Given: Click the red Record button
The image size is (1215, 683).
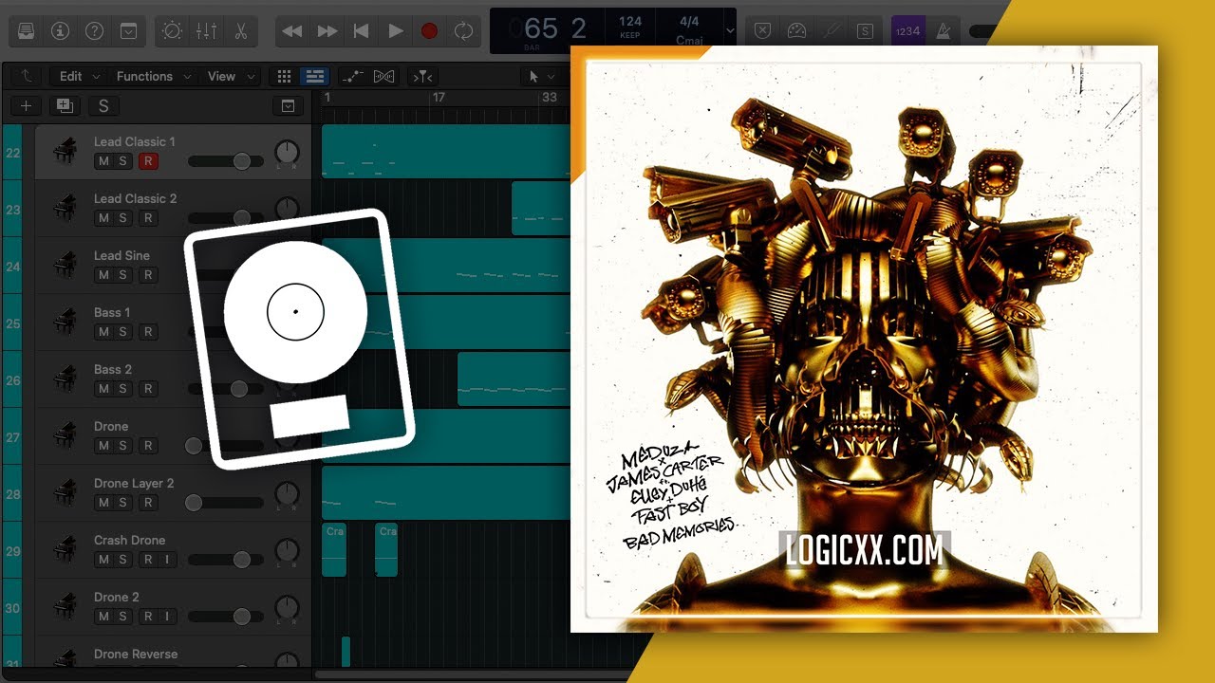Looking at the screenshot, I should pos(429,31).
